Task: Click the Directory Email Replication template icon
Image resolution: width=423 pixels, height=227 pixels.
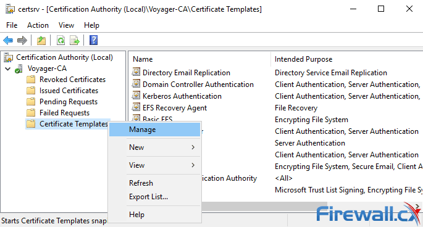Action: tap(136, 72)
